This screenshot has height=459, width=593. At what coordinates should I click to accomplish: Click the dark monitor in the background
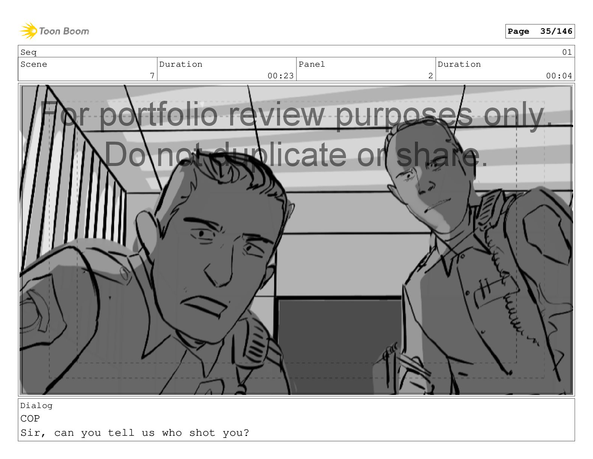(x=339, y=345)
